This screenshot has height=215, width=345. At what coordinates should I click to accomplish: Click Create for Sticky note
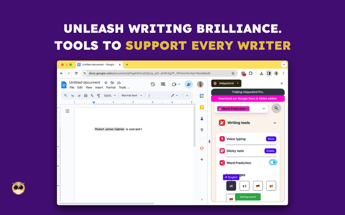[x=270, y=151]
